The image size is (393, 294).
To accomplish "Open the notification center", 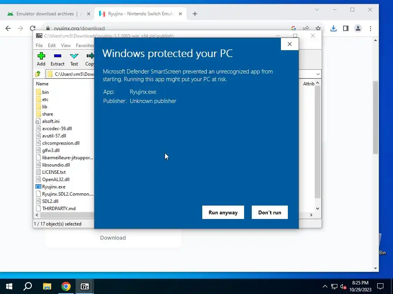I will tap(380, 286).
